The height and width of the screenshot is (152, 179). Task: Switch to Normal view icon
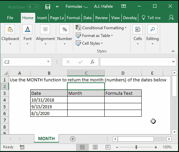tap(82, 147)
